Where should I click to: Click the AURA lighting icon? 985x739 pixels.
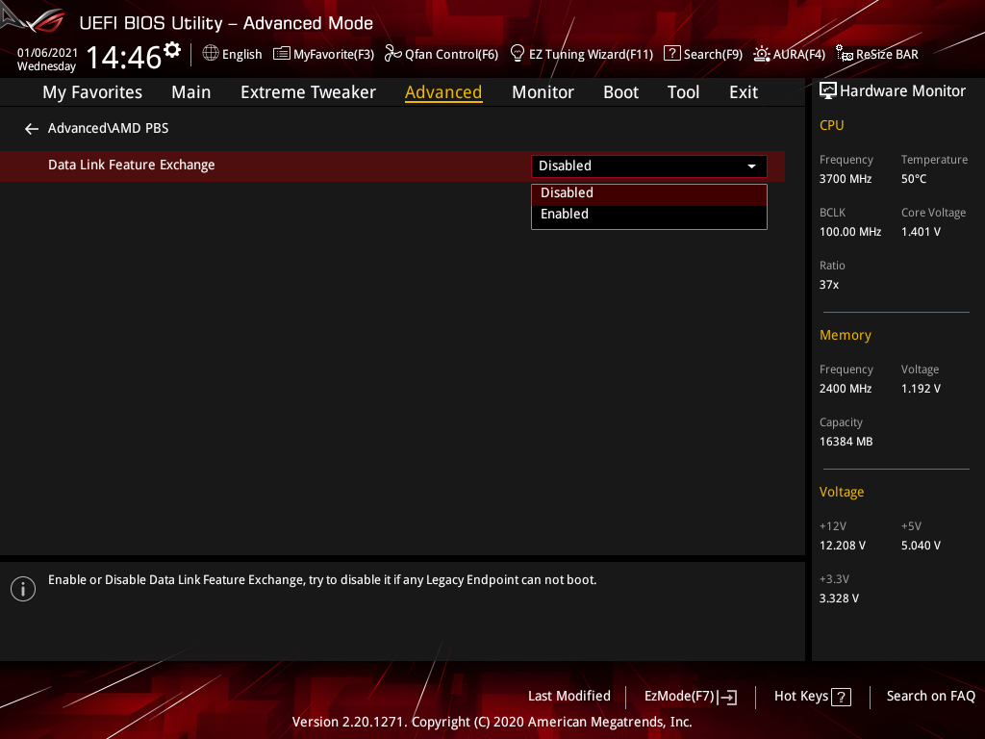coord(762,54)
